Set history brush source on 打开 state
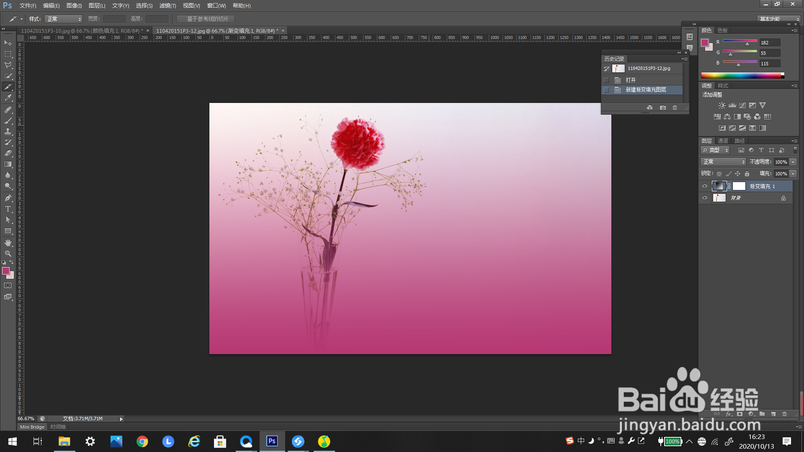 [x=606, y=80]
